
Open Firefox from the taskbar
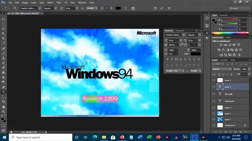pos(122,137)
